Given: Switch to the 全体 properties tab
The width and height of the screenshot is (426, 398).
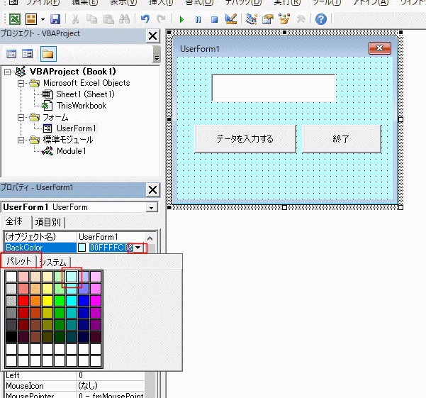Looking at the screenshot, I should click(x=14, y=221).
